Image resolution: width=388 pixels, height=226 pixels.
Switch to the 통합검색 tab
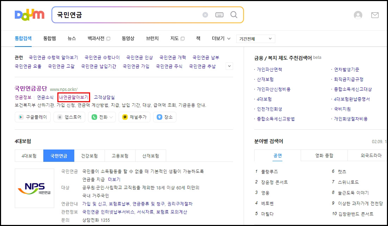click(x=23, y=38)
